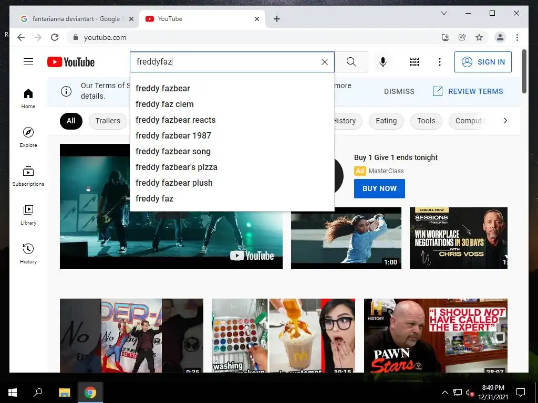The width and height of the screenshot is (538, 403).
Task: Choose suggestion 'freddy faz clem'
Action: 232,104
